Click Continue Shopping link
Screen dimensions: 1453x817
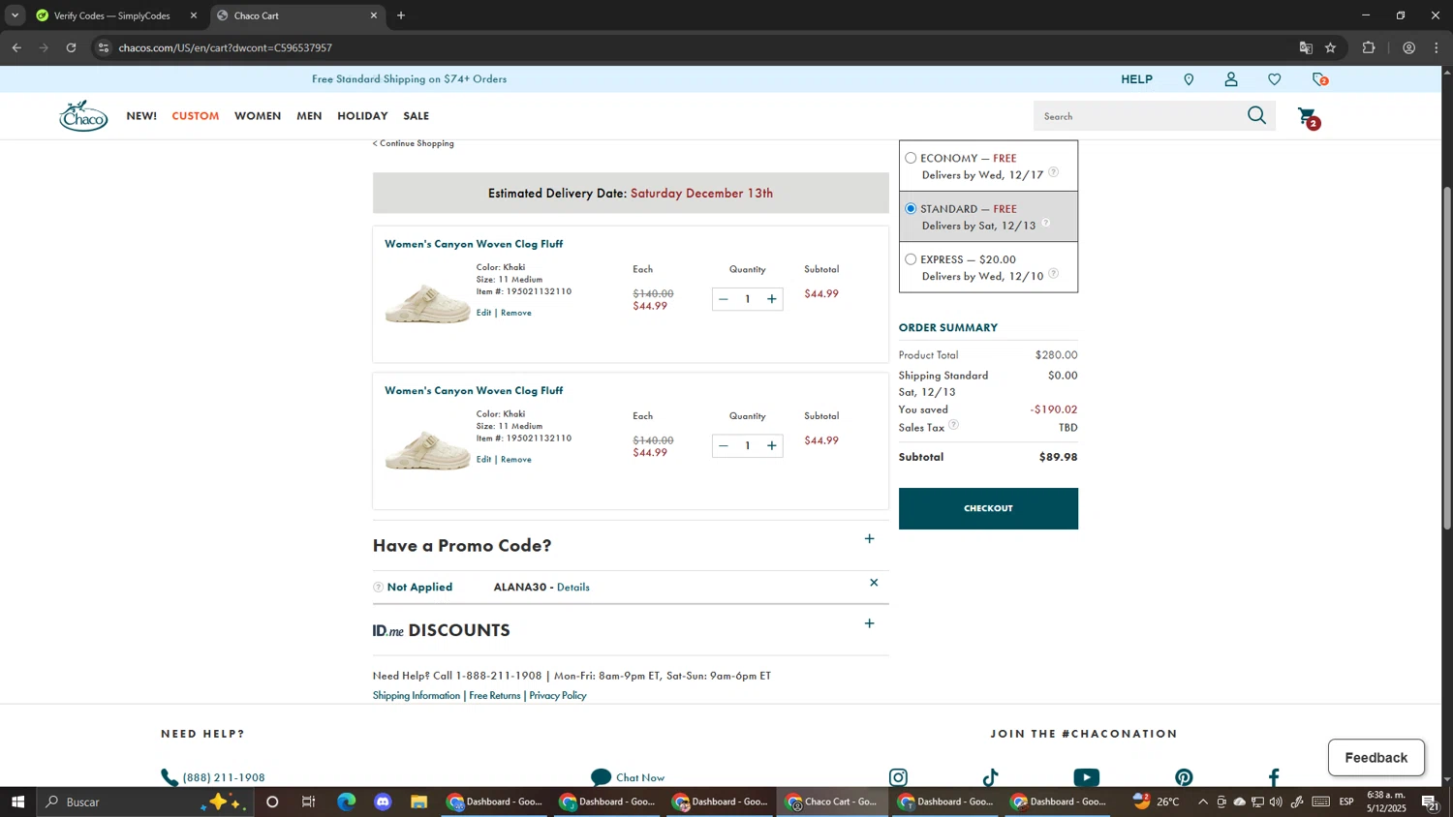[x=414, y=143]
